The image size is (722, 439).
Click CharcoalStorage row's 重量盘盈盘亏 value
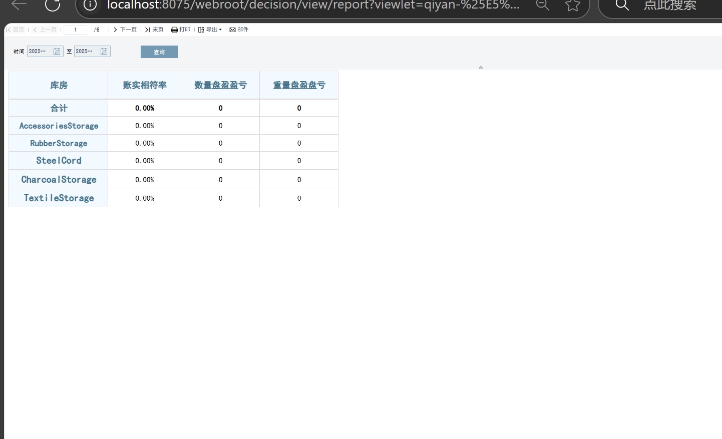(299, 180)
